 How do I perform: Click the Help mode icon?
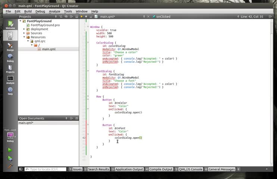pos(10,91)
